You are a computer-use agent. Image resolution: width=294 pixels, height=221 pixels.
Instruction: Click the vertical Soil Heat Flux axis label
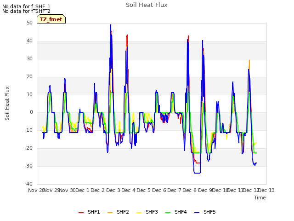click(7, 103)
